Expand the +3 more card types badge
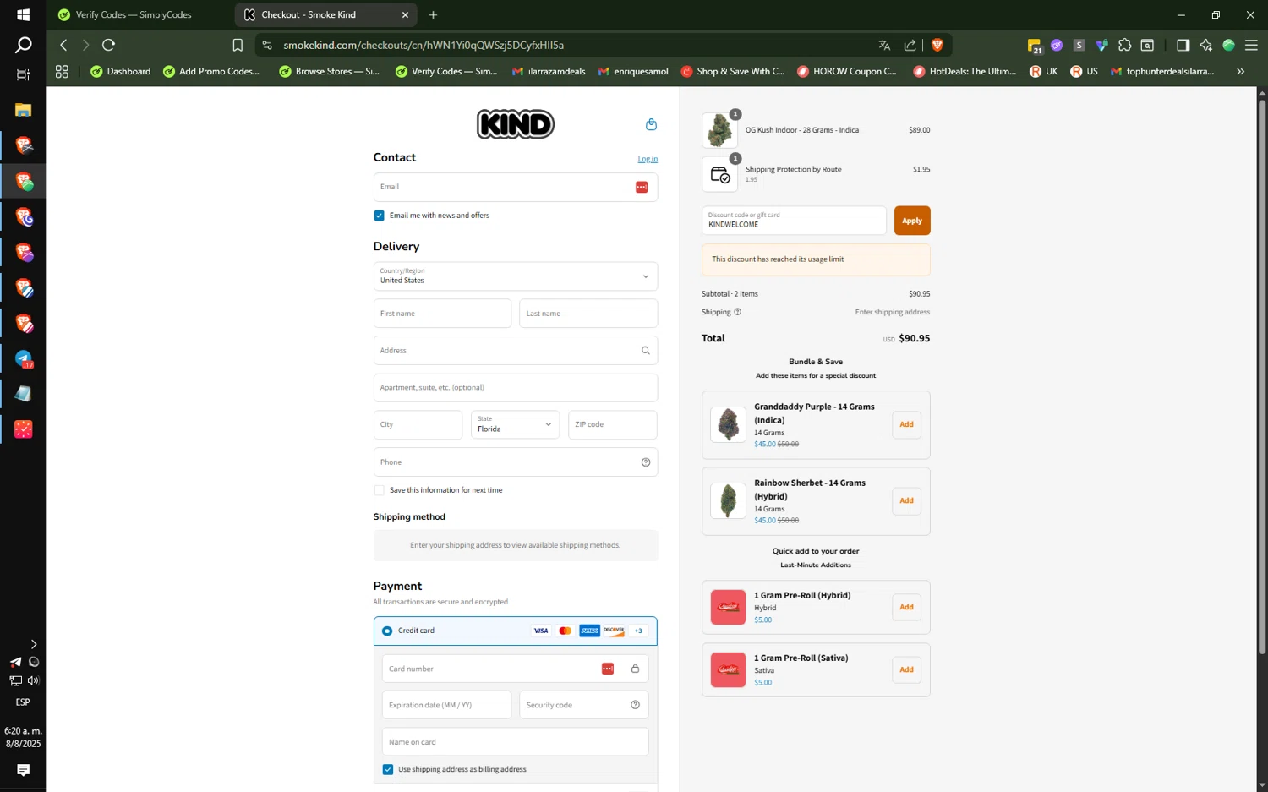This screenshot has width=1268, height=792. [638, 631]
